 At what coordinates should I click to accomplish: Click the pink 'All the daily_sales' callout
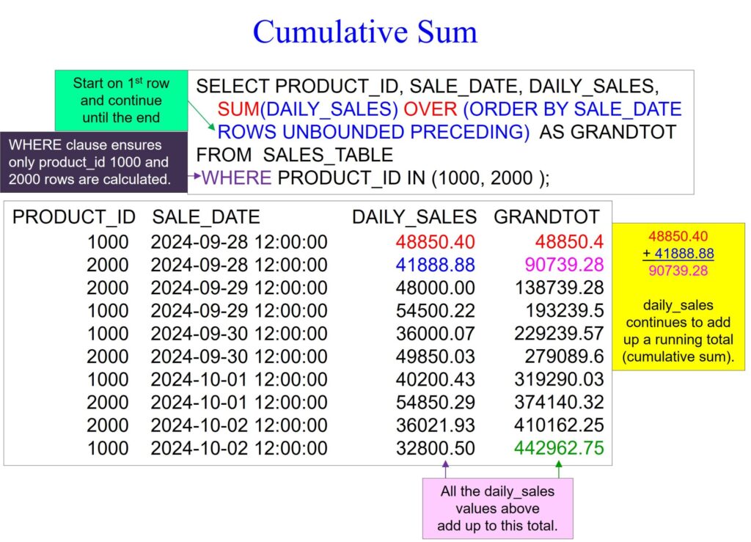(x=497, y=508)
